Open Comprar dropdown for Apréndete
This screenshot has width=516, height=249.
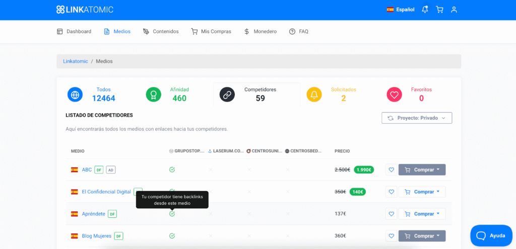click(x=422, y=214)
